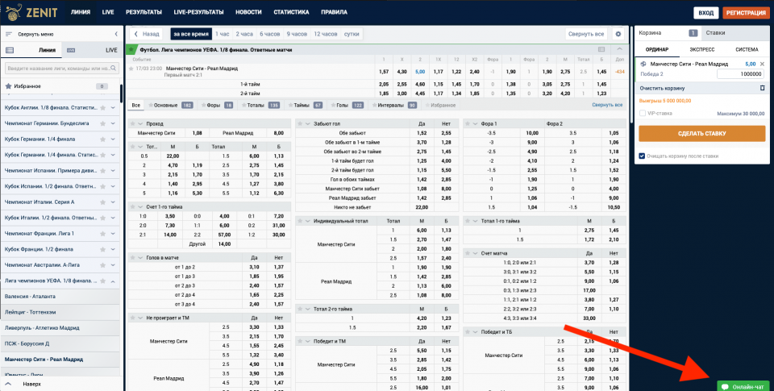Star the Счет 1-го тайма market block
This screenshot has width=774, height=391.
pos(133,207)
